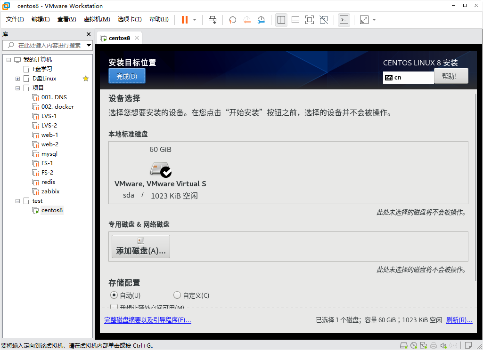Collapse the 项目 folder
483x350 pixels.
click(17, 88)
